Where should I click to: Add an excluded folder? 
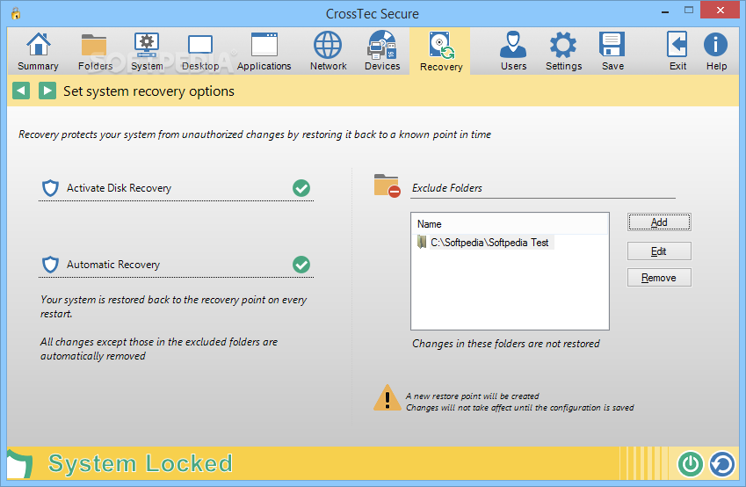click(659, 222)
